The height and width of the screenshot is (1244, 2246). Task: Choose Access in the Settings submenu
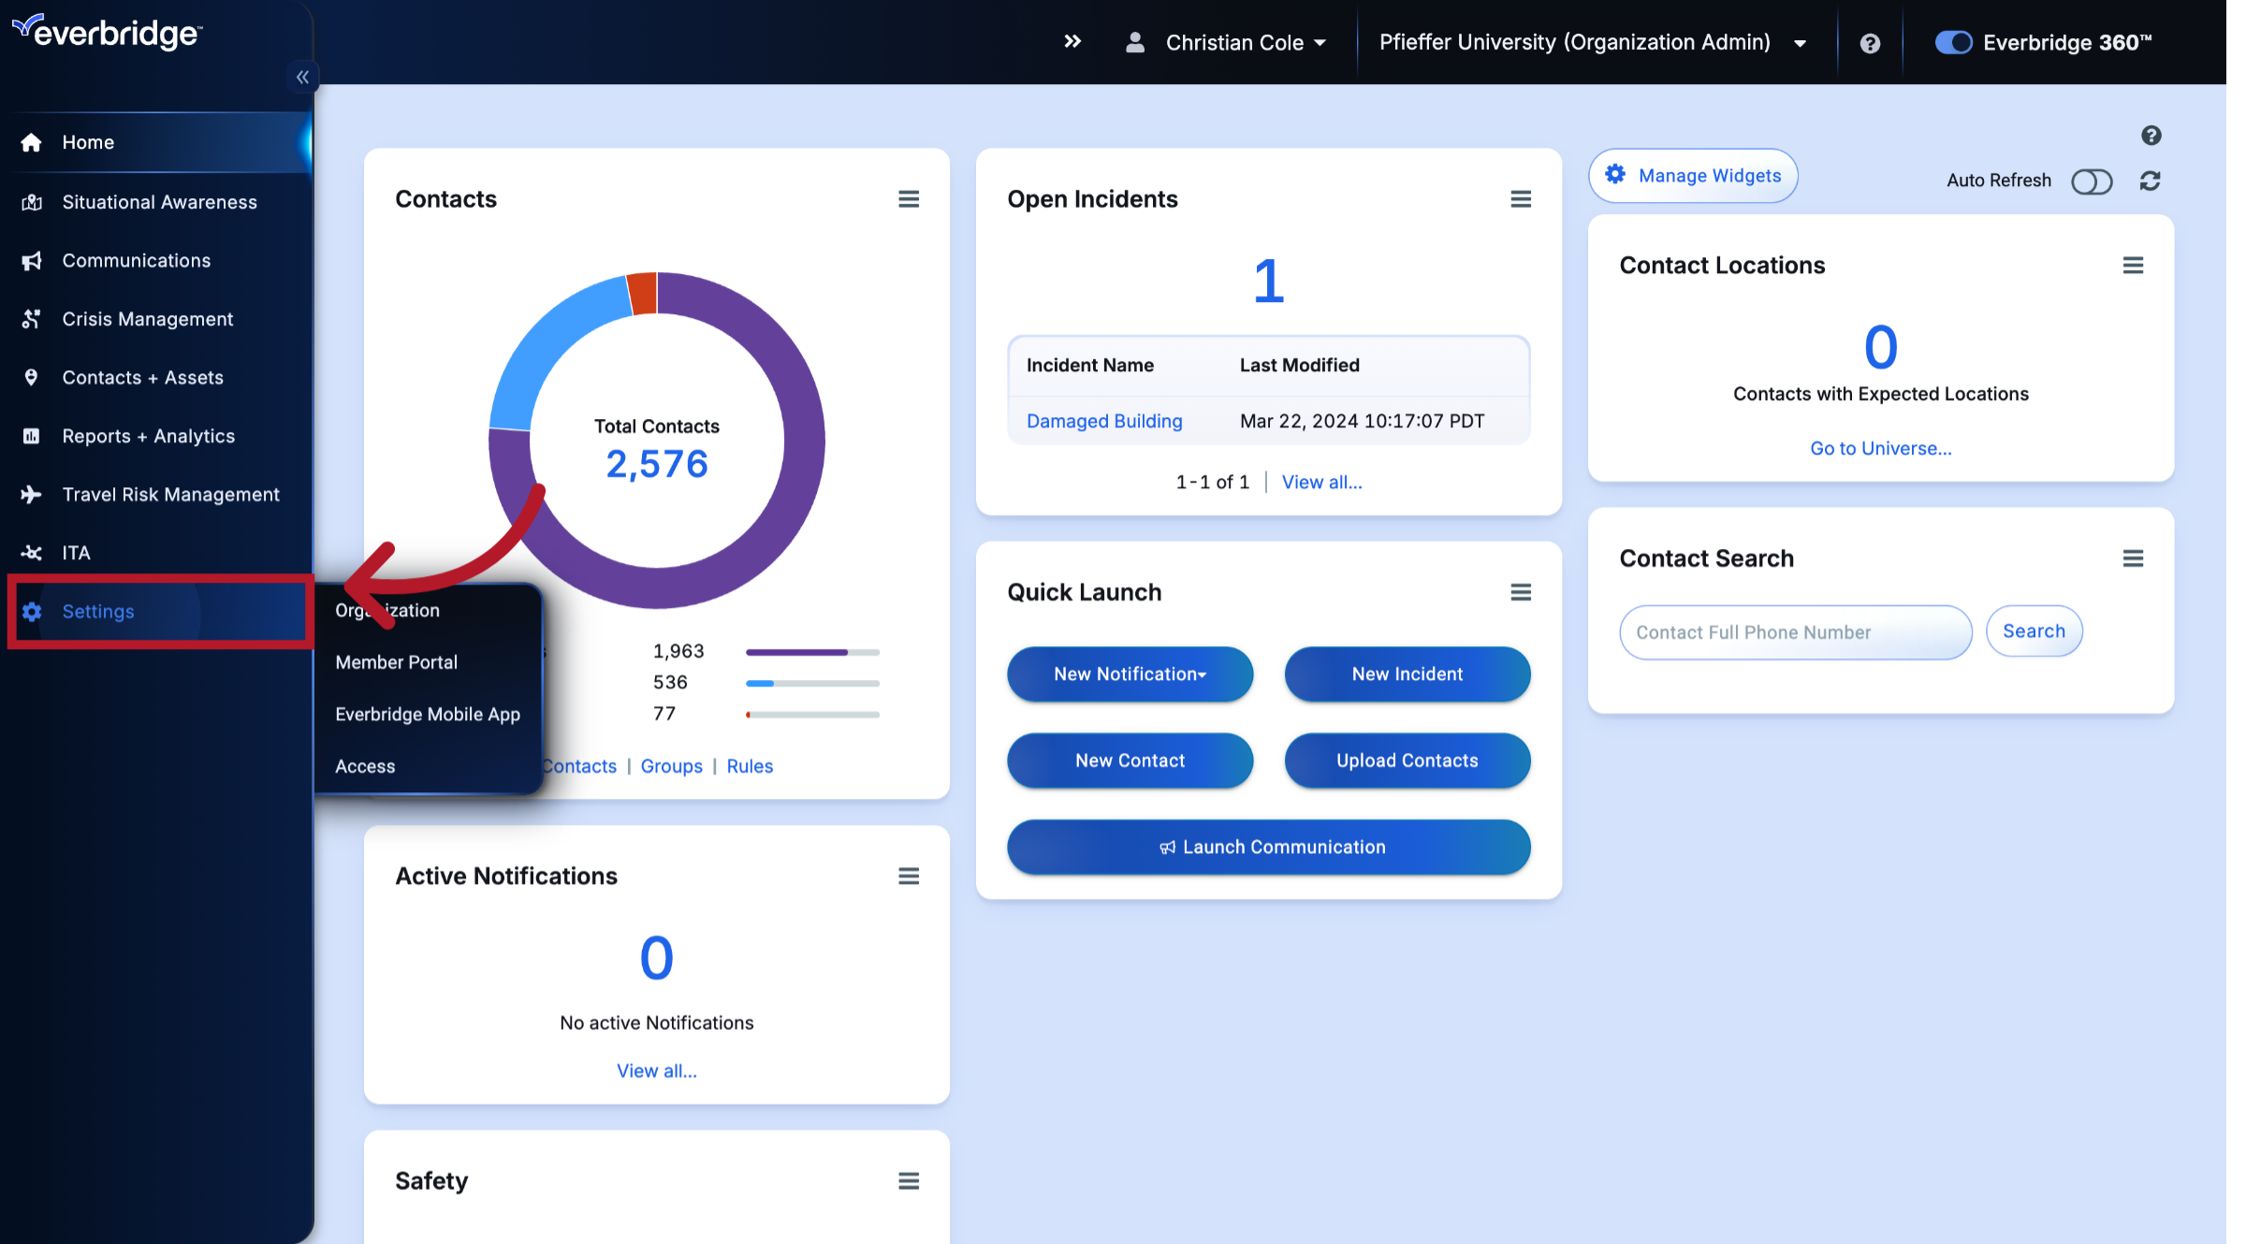(x=365, y=766)
